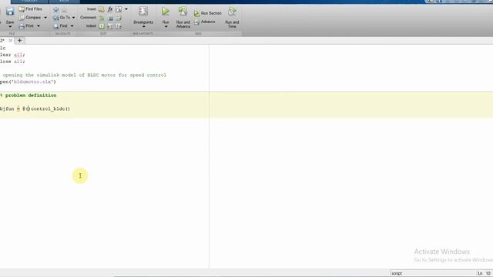The image size is (493, 277).
Task: Click the Comment lines icon
Action: [102, 18]
